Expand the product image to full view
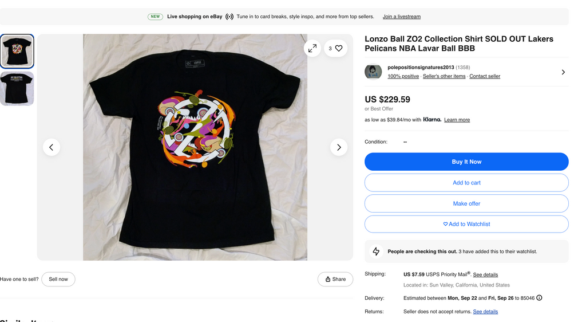 [x=312, y=49]
